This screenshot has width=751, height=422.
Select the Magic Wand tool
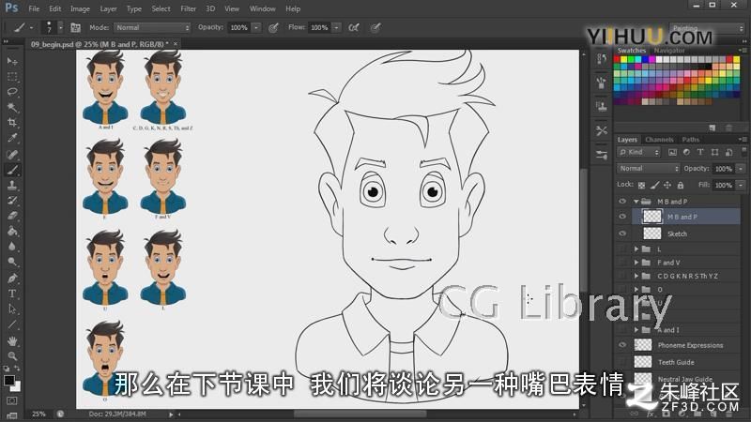(12, 107)
